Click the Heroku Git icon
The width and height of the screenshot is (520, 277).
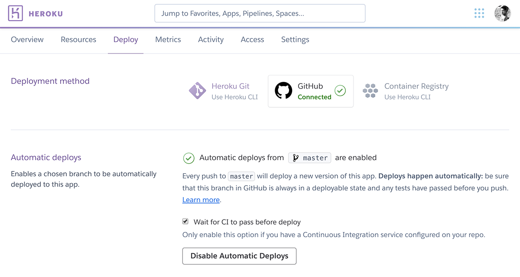coord(198,91)
